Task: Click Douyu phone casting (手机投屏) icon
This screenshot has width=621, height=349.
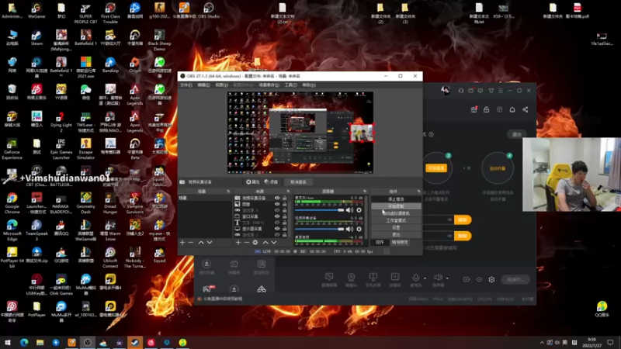Action: point(373,279)
